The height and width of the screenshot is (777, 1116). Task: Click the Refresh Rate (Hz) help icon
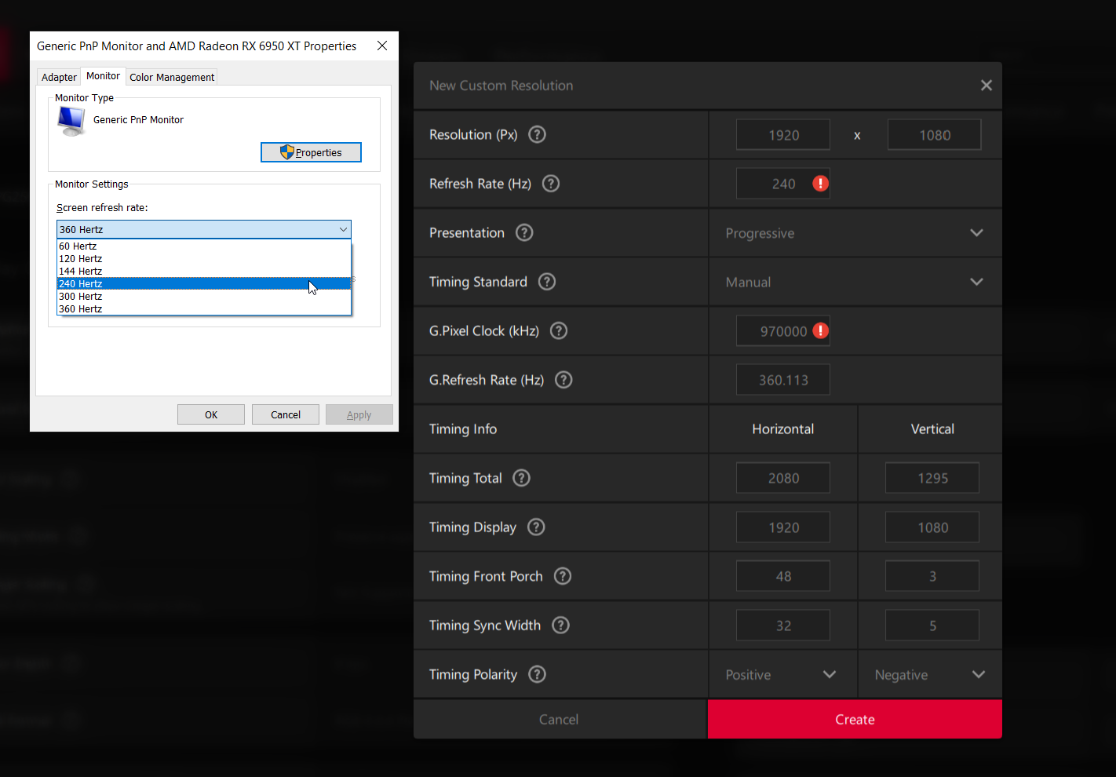pos(551,184)
